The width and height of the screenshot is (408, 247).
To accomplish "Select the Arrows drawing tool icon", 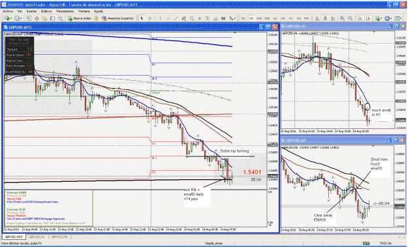I will click(x=231, y=18).
